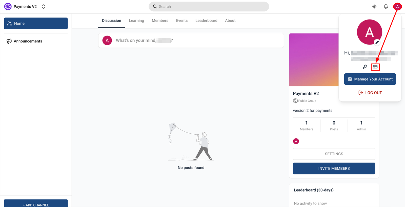Click the billing card icon in profile popup

click(375, 67)
